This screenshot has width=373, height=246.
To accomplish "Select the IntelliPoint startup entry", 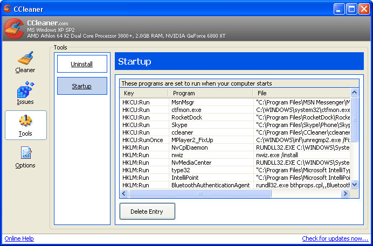I will [235, 178].
